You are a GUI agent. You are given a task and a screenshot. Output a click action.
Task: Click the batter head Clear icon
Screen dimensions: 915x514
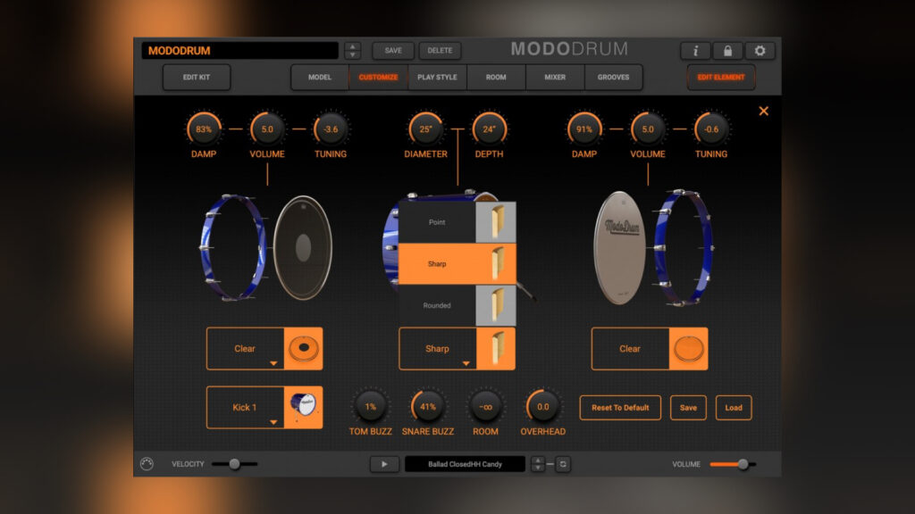[x=303, y=348]
